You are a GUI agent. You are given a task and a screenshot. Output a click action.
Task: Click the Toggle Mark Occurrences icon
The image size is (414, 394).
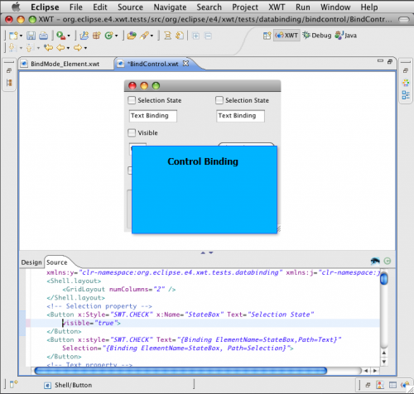tap(167, 36)
